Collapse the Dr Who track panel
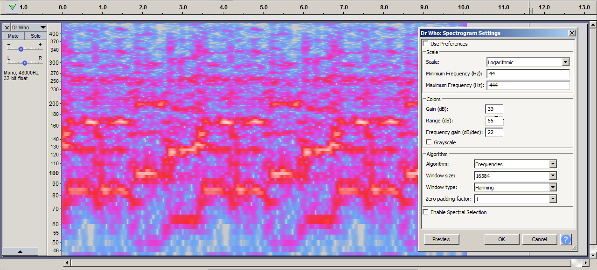 point(21,251)
